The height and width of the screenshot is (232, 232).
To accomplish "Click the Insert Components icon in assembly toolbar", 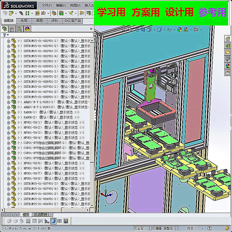I will tap(11, 13).
